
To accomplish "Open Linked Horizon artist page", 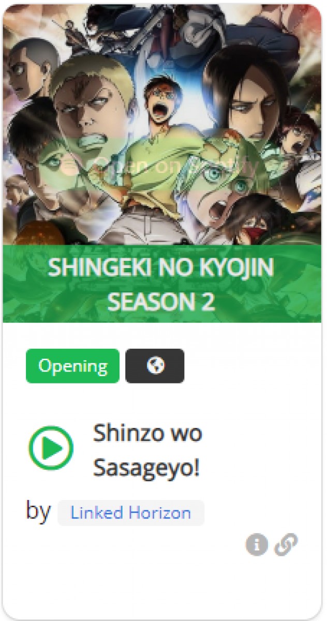I will point(131,513).
